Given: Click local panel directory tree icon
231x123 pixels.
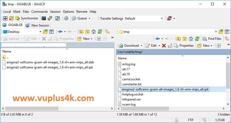Looking at the screenshot, I should [107, 32].
